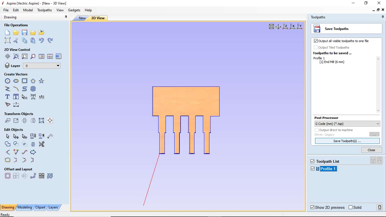Switch to the Modeling tab
Viewport: 386px width, 217px height.
point(25,207)
